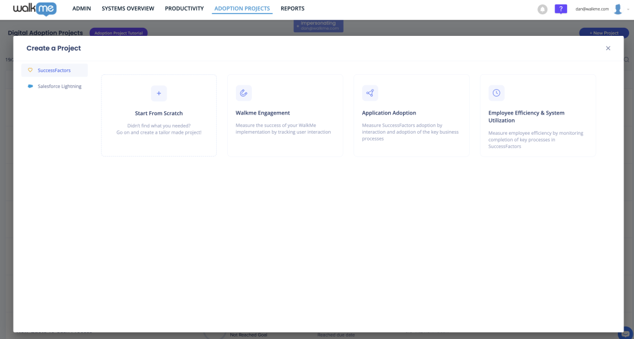Click the Employee Efficiency clock icon
This screenshot has width=634, height=339.
496,93
